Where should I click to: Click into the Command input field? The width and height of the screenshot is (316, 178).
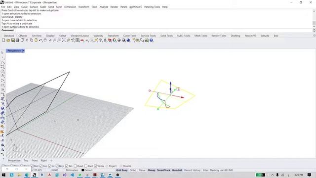point(163,30)
